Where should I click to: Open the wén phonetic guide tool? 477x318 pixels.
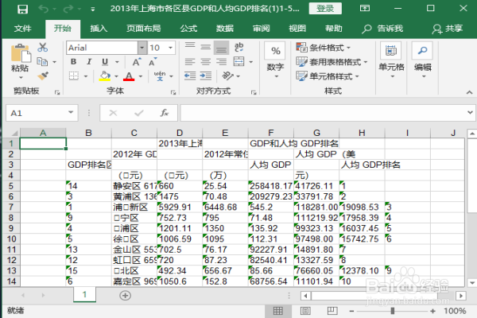coord(160,76)
